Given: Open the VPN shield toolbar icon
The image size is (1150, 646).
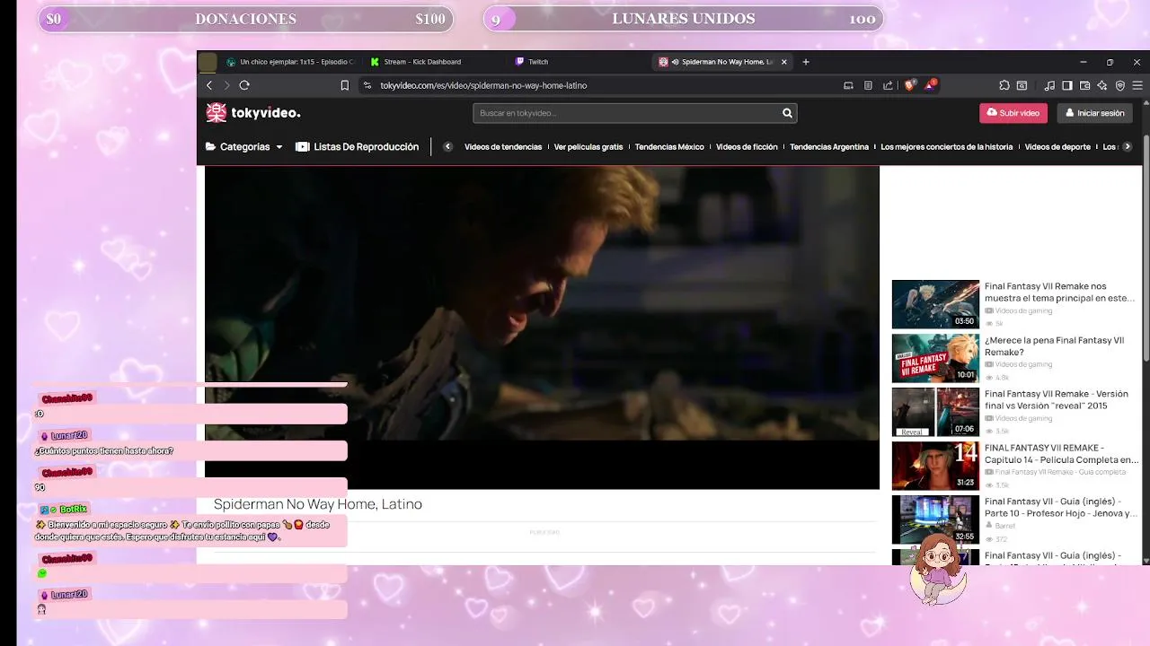Looking at the screenshot, I should [1119, 85].
